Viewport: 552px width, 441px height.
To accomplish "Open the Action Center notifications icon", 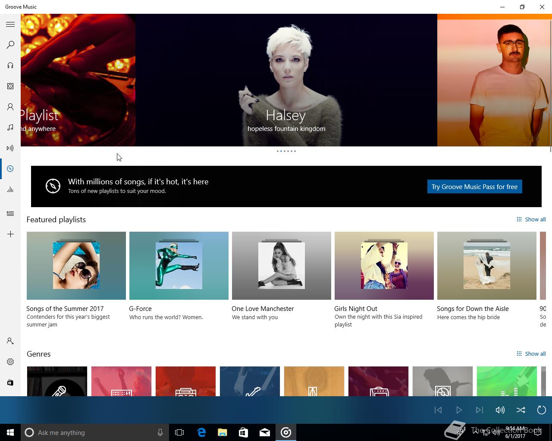I will pos(538,432).
